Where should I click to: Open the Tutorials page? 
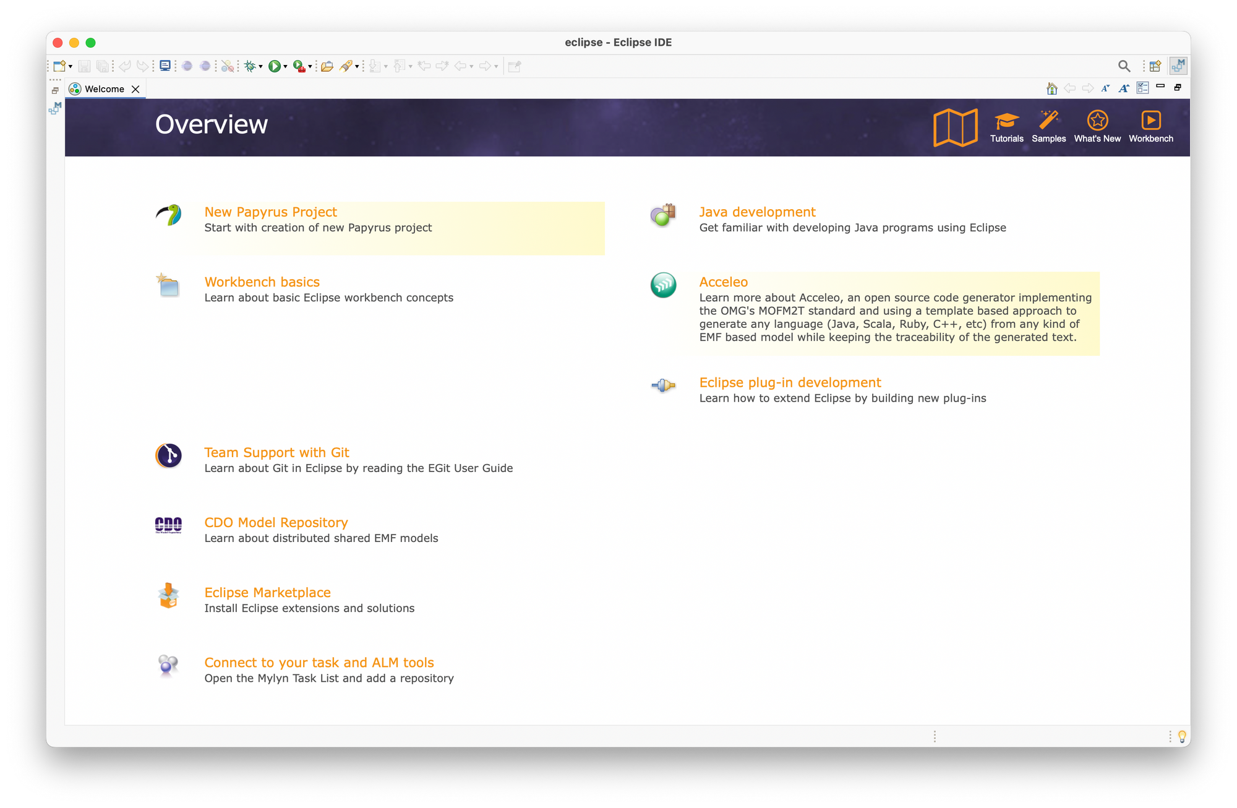point(1006,127)
